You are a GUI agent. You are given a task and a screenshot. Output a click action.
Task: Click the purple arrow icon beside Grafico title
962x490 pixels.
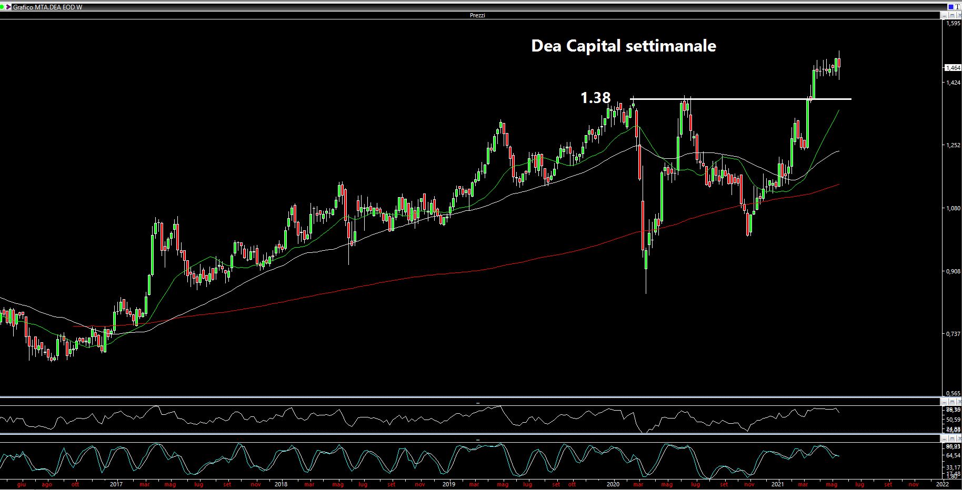[8, 7]
